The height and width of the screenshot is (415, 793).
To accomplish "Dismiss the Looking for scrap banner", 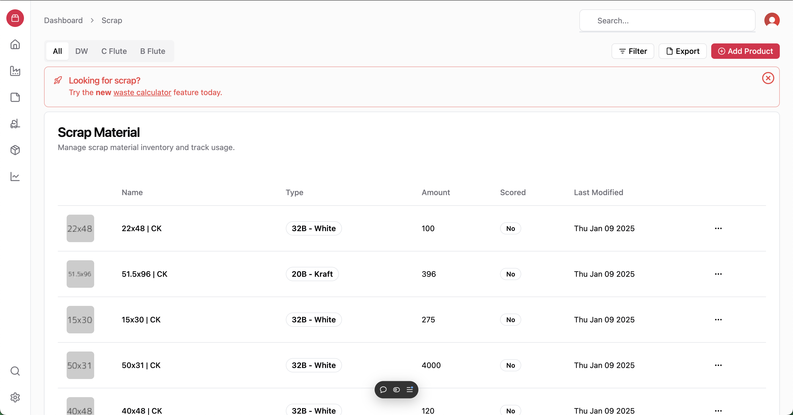I will (768, 78).
